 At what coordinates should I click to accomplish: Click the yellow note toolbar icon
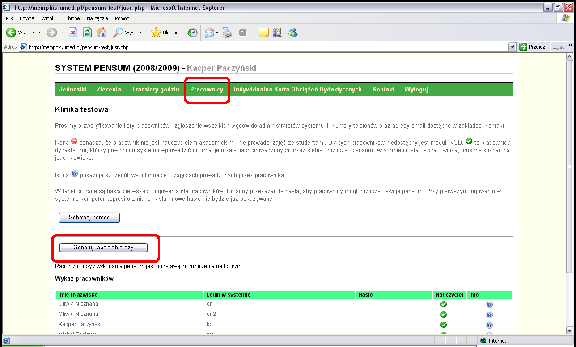coord(264,33)
